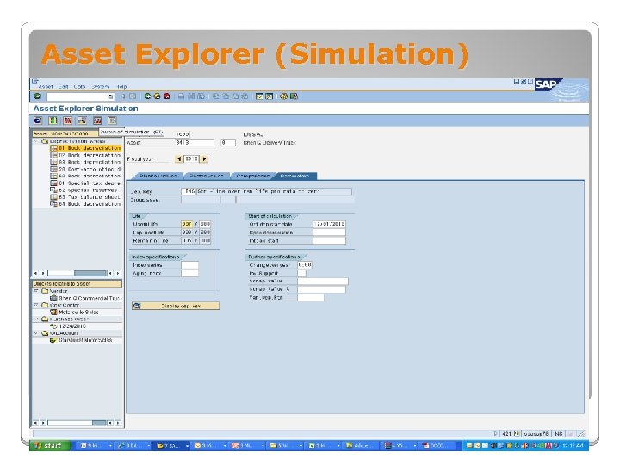Switch to the Posted values tab
Screen dimensions: 620x465
pyautogui.click(x=206, y=176)
